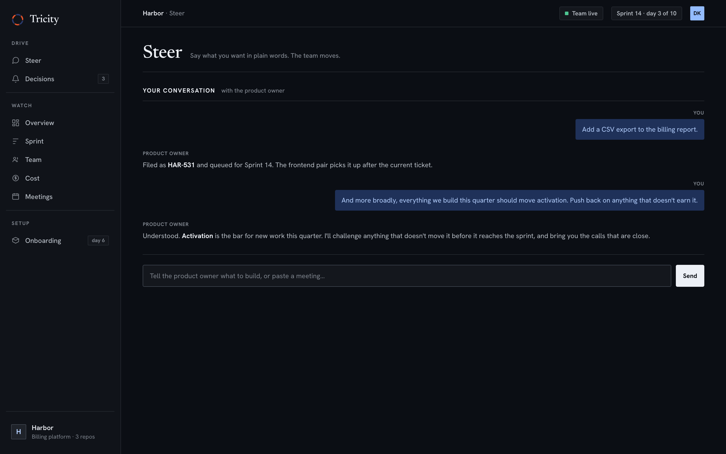
Task: Click the reply starting 'Filed as HAR-531'
Action: pyautogui.click(x=287, y=165)
